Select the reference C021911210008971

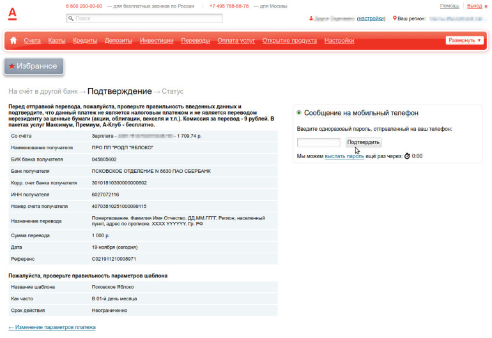pyautogui.click(x=114, y=259)
